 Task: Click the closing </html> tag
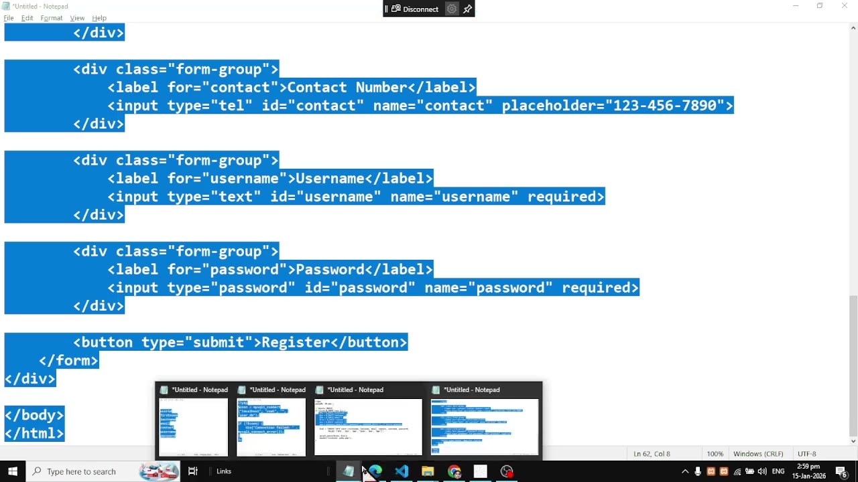(x=34, y=433)
